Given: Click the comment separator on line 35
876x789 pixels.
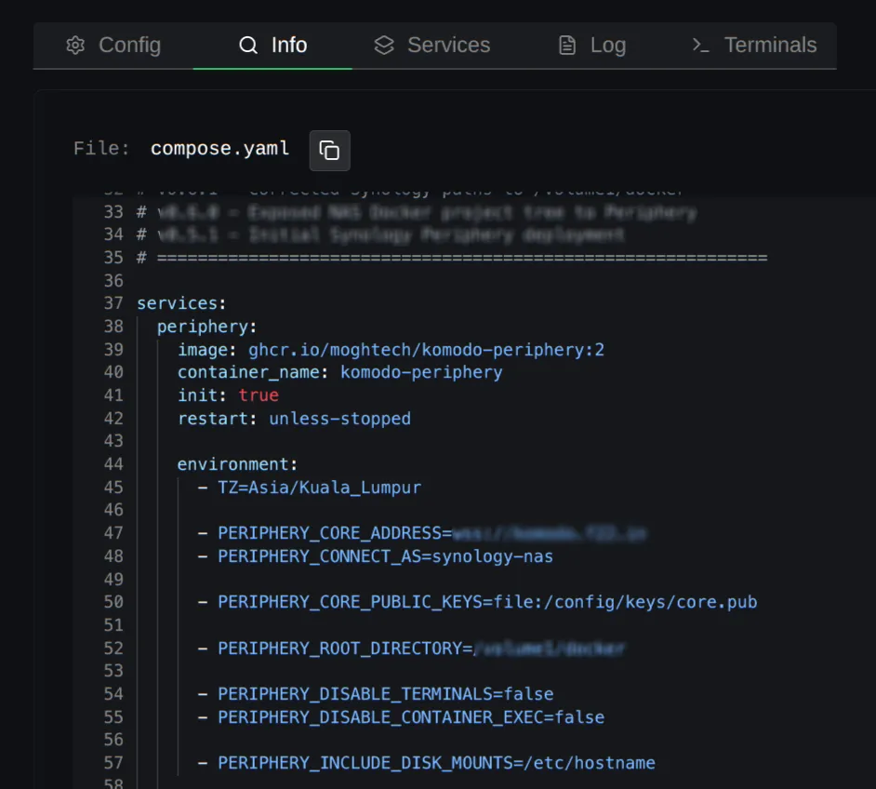Looking at the screenshot, I should [x=462, y=258].
